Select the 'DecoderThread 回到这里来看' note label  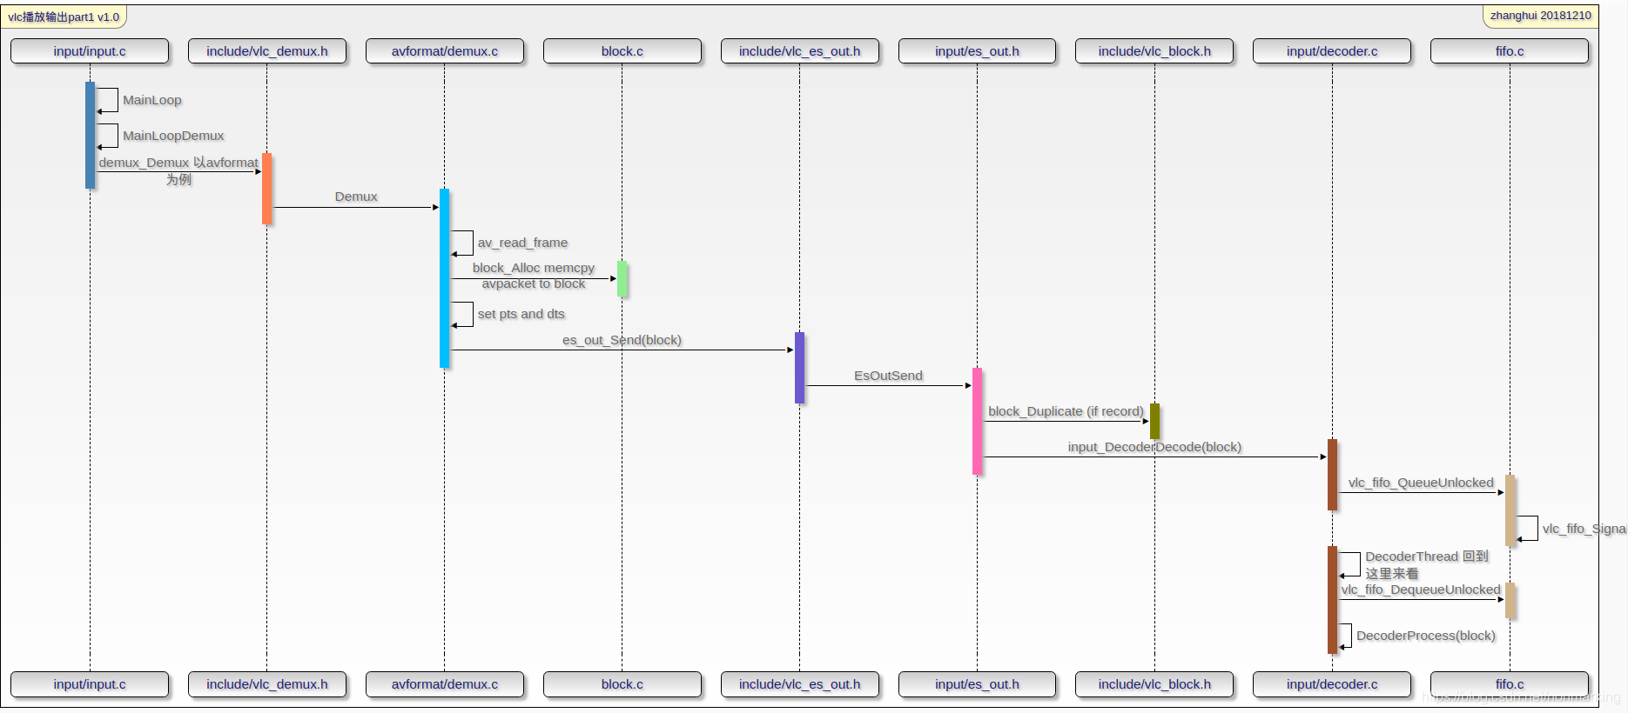1427,564
